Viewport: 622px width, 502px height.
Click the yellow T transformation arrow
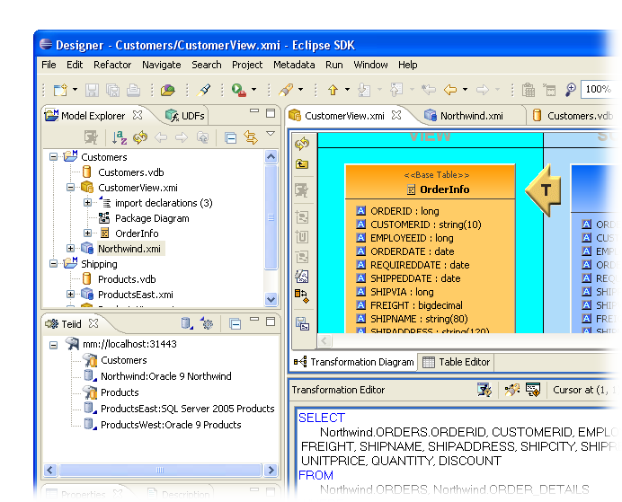pos(544,190)
